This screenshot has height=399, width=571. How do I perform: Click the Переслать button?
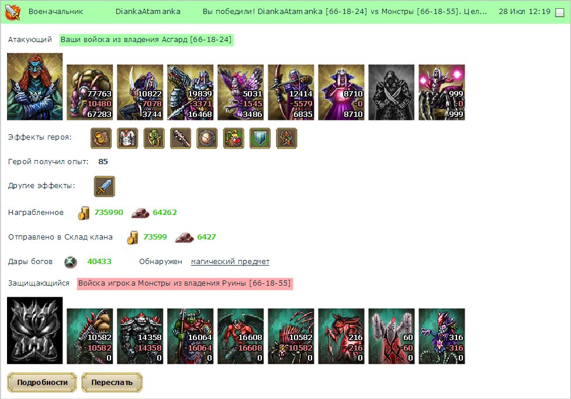112,382
